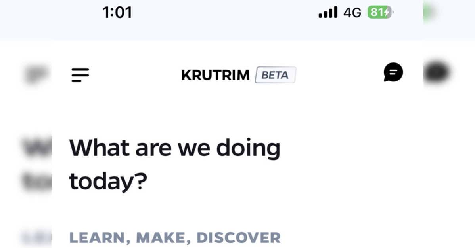Click the KRUTRIM logo text

215,75
